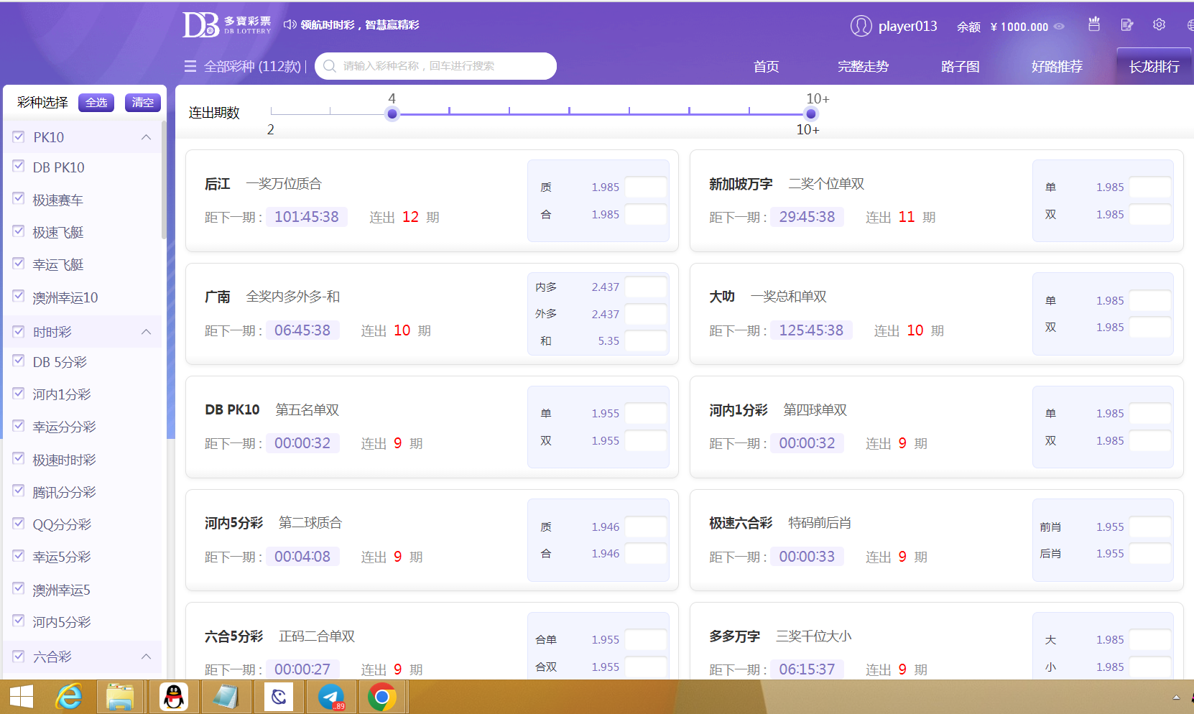
Task: Click the DB Lottery logo
Action: [x=226, y=24]
